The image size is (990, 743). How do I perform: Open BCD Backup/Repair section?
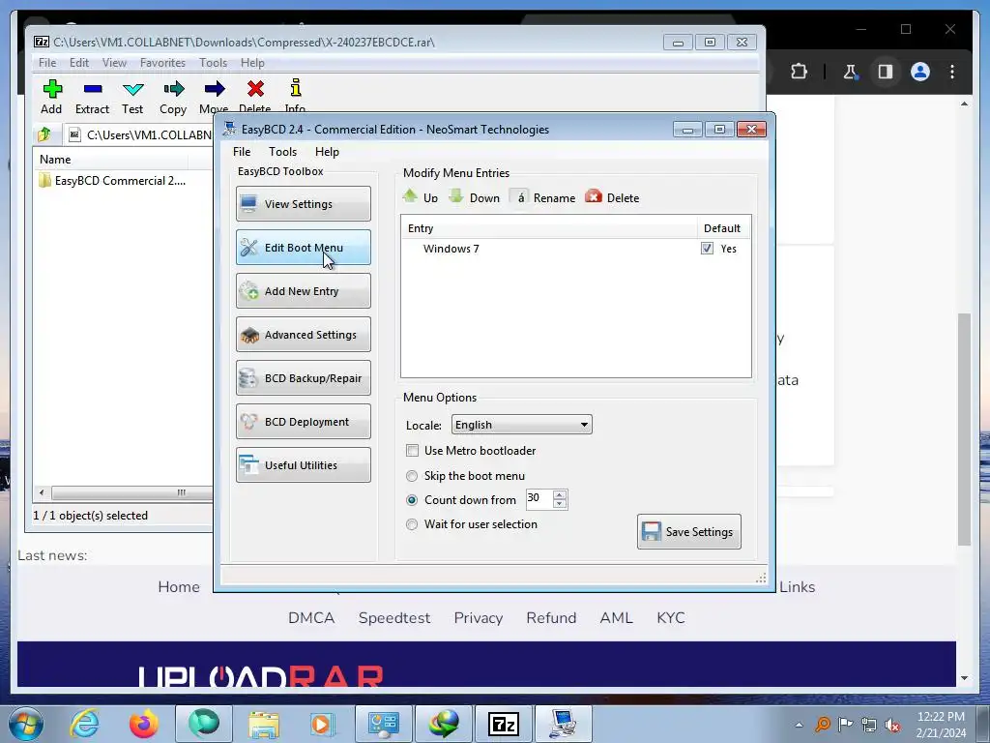coord(303,378)
